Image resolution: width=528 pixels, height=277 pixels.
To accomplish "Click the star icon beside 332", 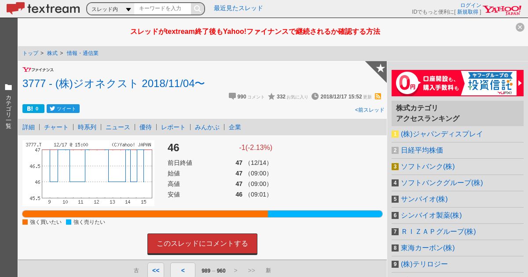I will point(271,96).
